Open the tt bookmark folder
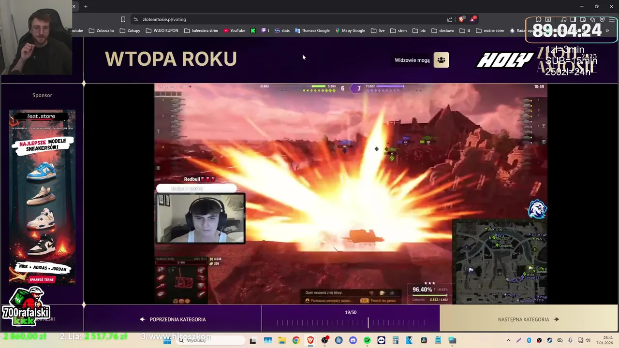Viewport: 619px width, 348px height. click(465, 30)
